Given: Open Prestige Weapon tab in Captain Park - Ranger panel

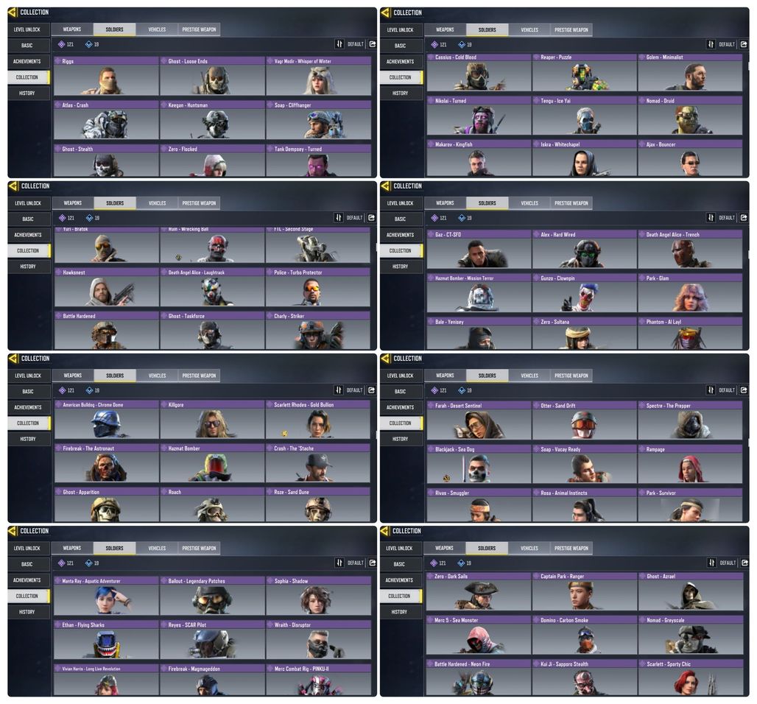Looking at the screenshot, I should 571,548.
